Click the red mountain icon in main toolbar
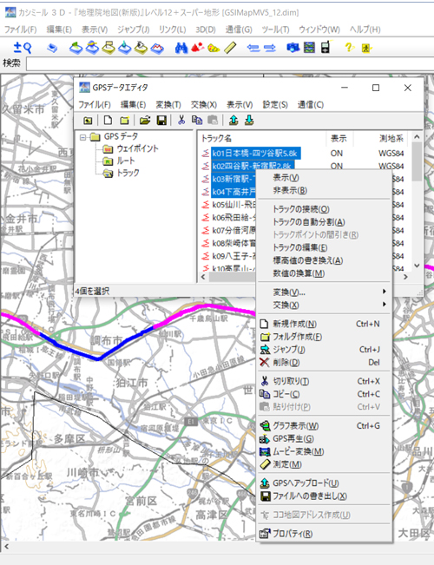 pos(197,48)
